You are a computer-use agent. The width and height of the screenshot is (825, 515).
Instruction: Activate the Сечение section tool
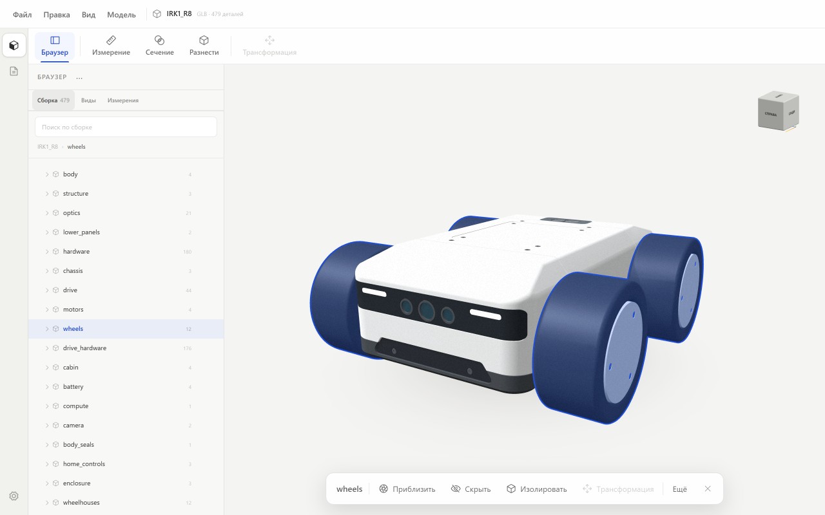point(159,46)
